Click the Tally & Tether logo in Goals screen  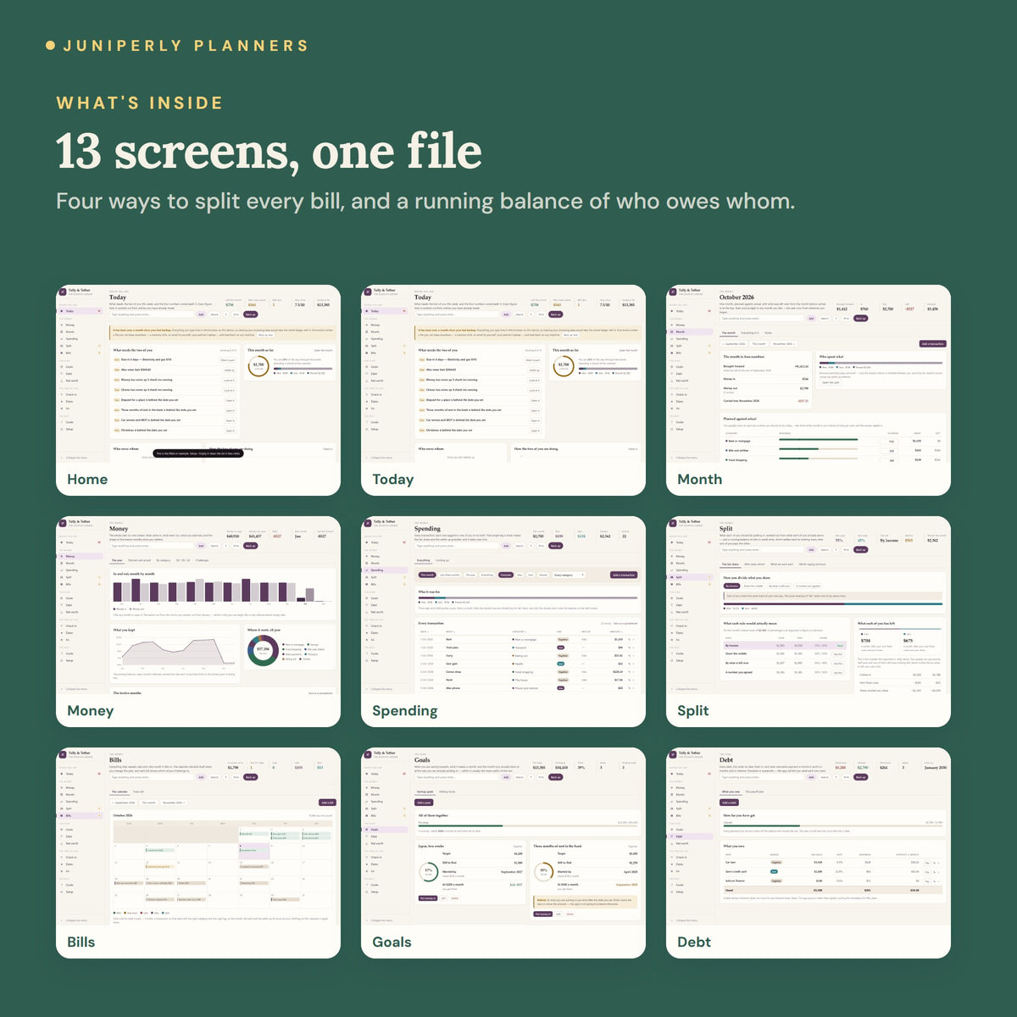click(367, 754)
